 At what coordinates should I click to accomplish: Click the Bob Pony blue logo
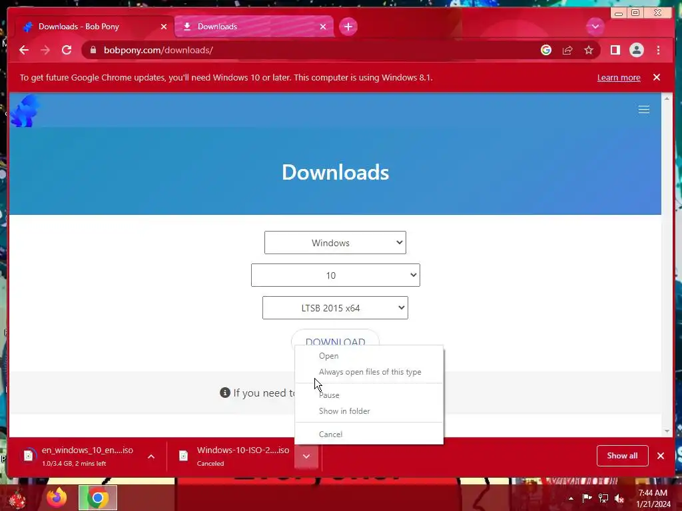tap(25, 111)
